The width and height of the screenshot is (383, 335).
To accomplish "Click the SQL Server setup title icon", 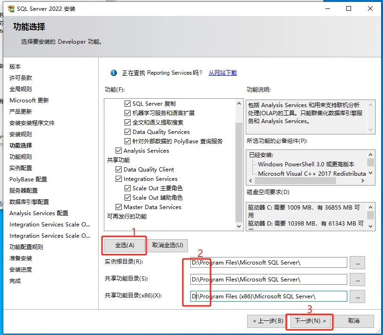I will click(11, 9).
